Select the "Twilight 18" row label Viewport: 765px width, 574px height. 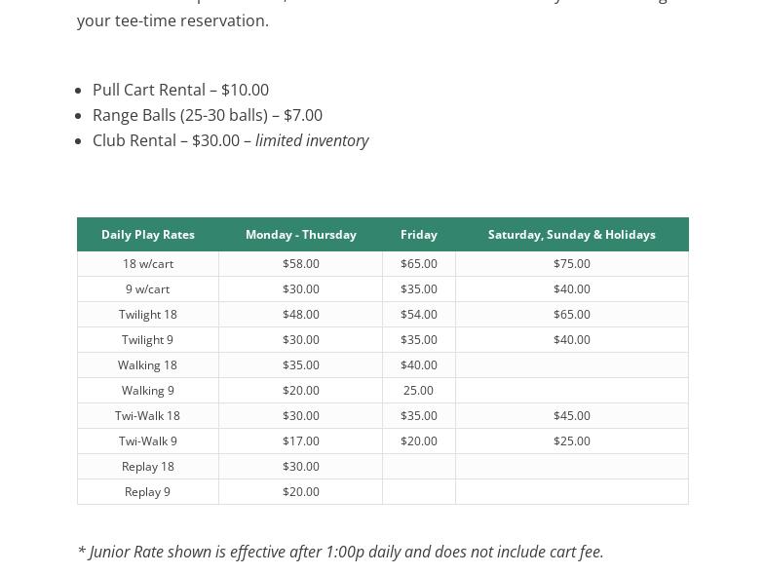[x=148, y=315]
